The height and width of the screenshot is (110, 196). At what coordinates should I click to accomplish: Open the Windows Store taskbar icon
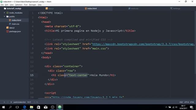(39, 107)
